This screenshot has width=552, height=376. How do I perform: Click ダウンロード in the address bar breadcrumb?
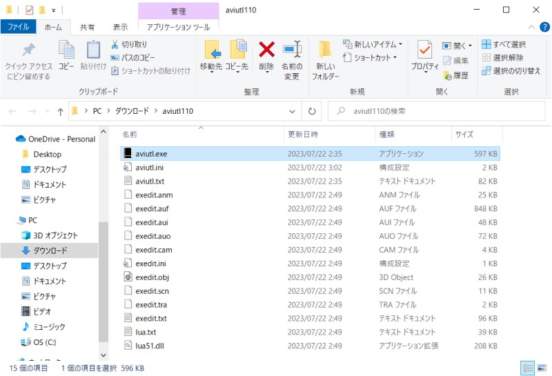pyautogui.click(x=132, y=111)
